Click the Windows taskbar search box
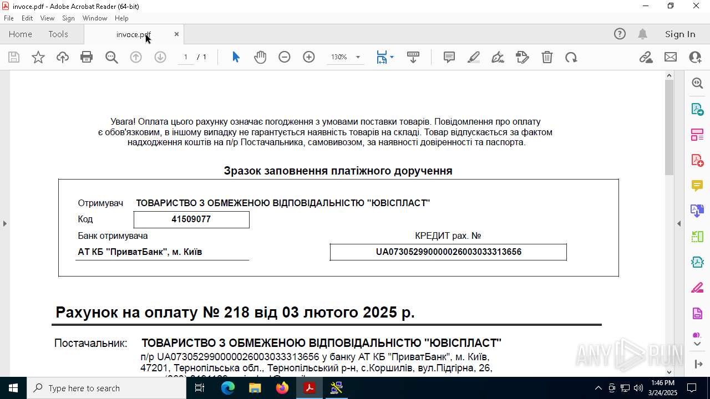Screen dimensions: 710x399 coord(106,388)
